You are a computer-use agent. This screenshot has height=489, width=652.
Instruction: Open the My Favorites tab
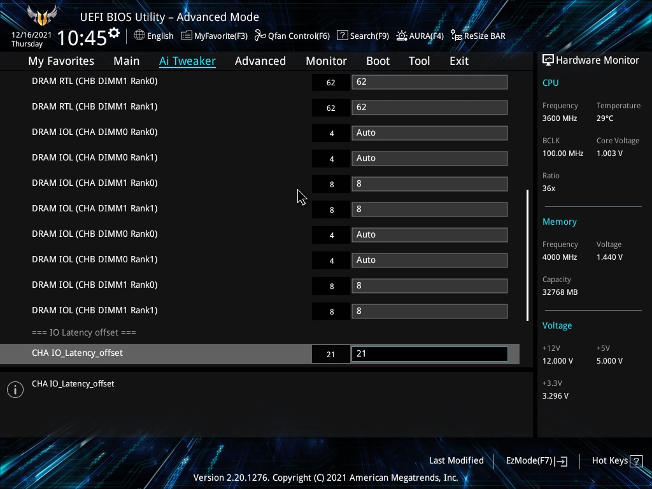point(61,61)
